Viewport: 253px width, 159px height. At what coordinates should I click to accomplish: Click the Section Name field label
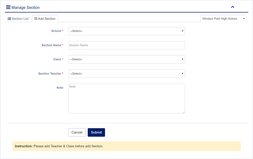click(x=51, y=45)
